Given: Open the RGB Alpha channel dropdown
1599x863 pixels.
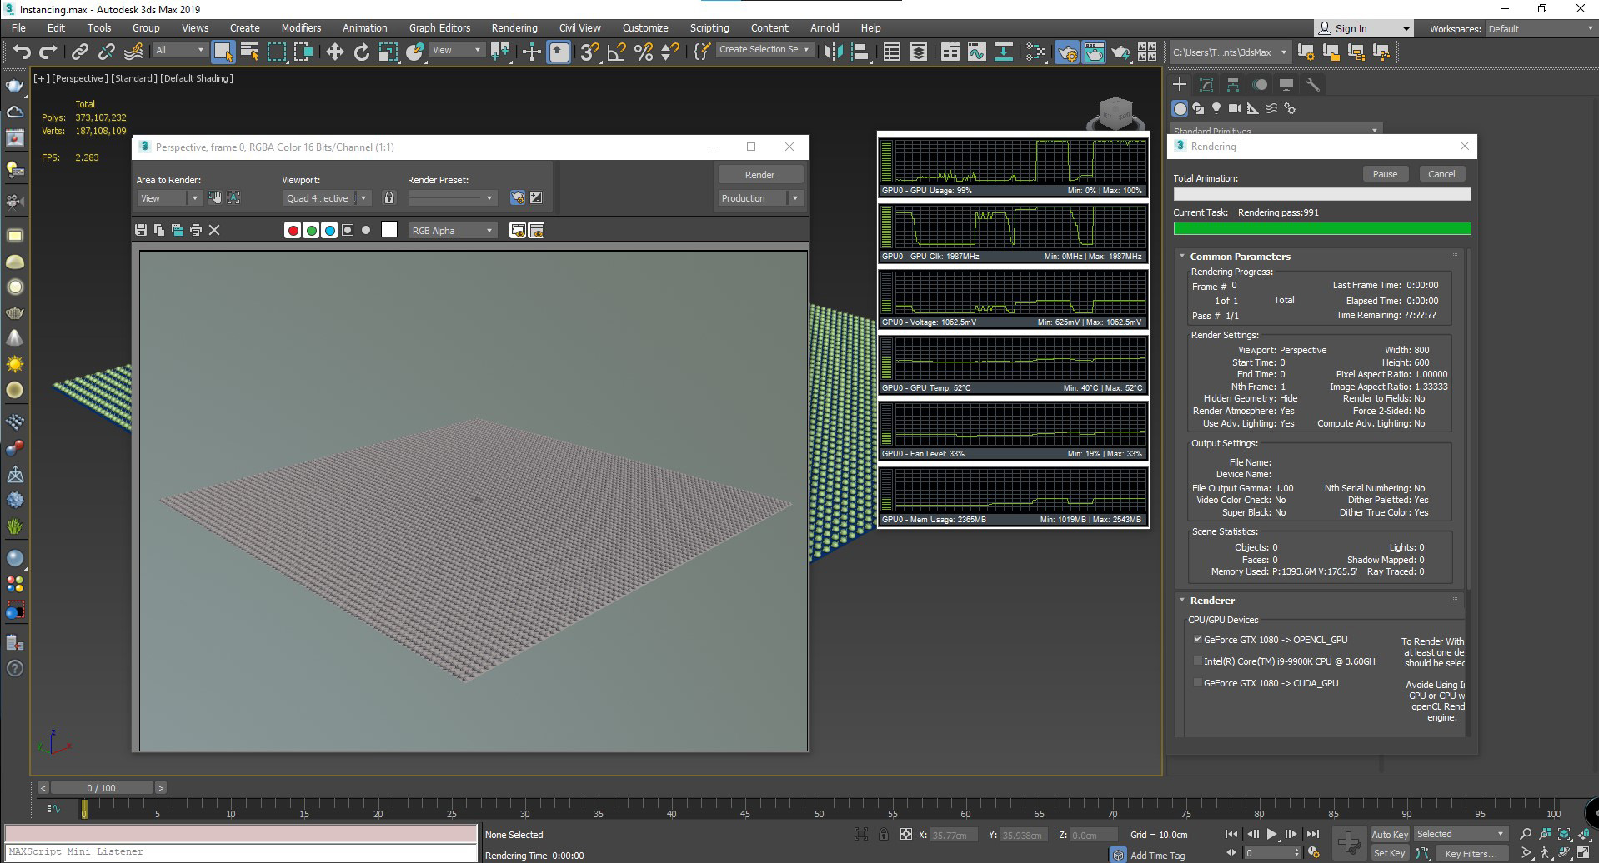Looking at the screenshot, I should click(x=453, y=231).
